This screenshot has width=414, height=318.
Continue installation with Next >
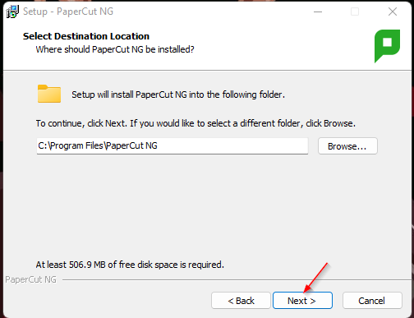pos(302,301)
